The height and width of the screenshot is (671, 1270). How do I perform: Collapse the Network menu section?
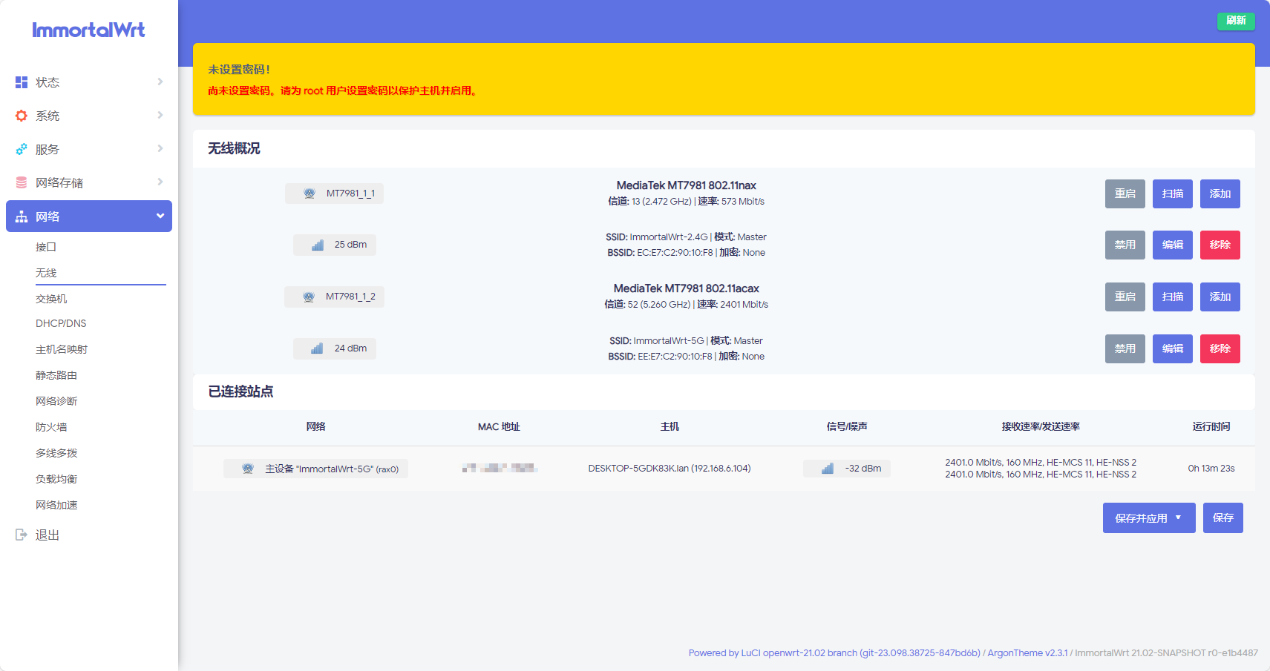coord(160,216)
